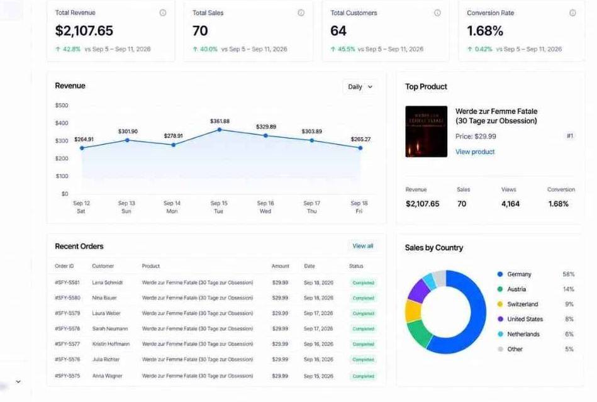Click the Order ID column header
The width and height of the screenshot is (597, 402).
[64, 266]
